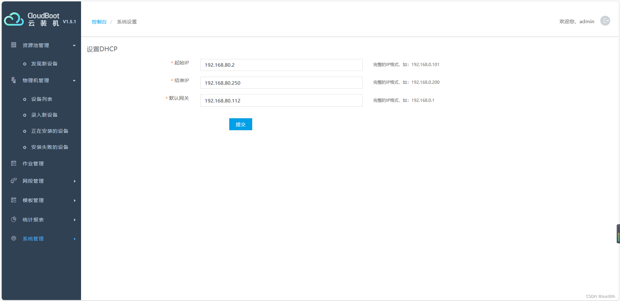The width and height of the screenshot is (620, 301).
Task: Click the 系统管理 gear icon
Action: coord(13,238)
